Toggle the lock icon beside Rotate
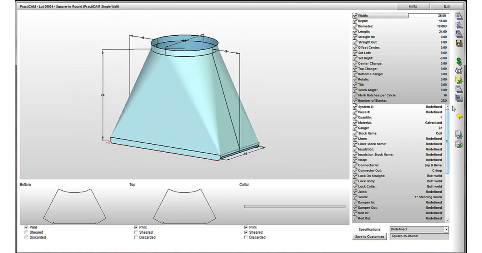The width and height of the screenshot is (482, 253). [355, 80]
